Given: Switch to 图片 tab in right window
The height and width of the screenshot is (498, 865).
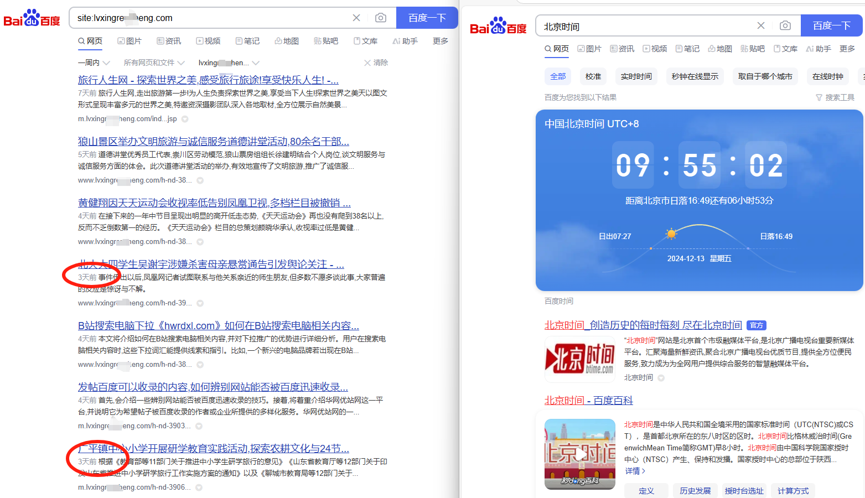Looking at the screenshot, I should (x=589, y=49).
